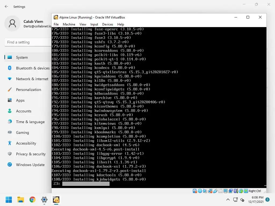Click the shared folders indicator icon

(x=220, y=191)
